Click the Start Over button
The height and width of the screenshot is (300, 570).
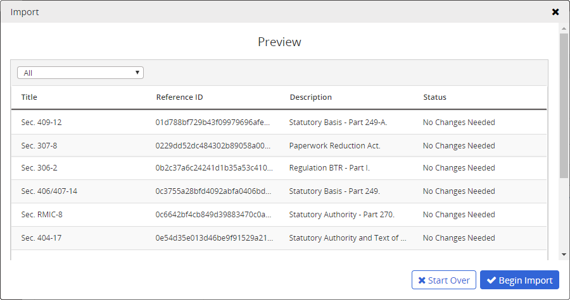(x=443, y=280)
